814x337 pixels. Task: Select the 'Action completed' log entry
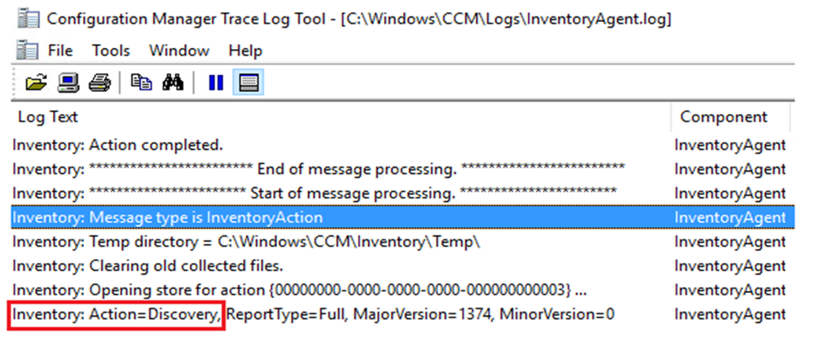tap(403, 145)
